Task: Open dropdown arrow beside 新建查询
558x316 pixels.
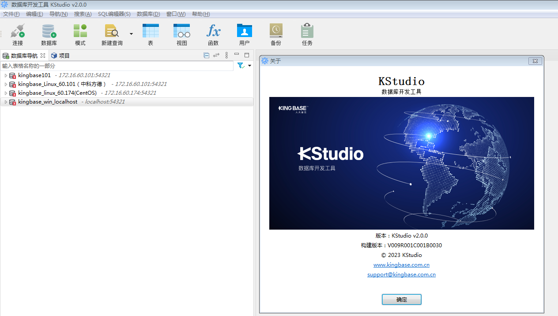Action: click(x=131, y=33)
